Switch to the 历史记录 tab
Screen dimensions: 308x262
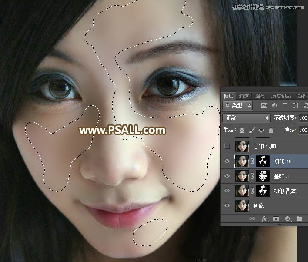[x=281, y=96]
